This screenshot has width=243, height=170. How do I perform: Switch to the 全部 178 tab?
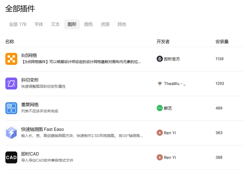(x=18, y=24)
